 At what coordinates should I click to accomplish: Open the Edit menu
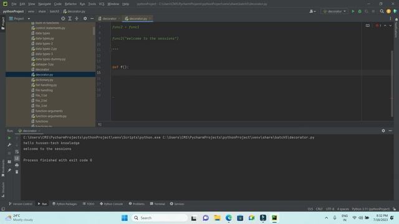click(22, 4)
